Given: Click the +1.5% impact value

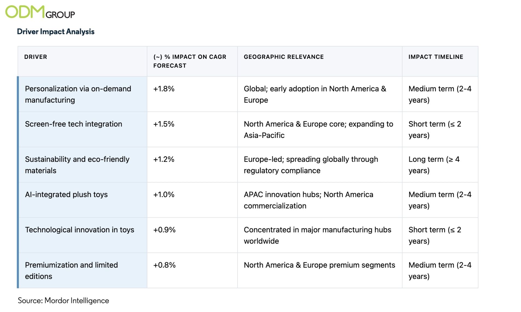Looking at the screenshot, I should click(164, 124).
